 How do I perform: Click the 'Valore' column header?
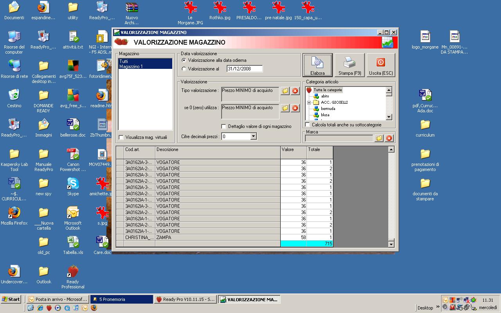coord(293,149)
